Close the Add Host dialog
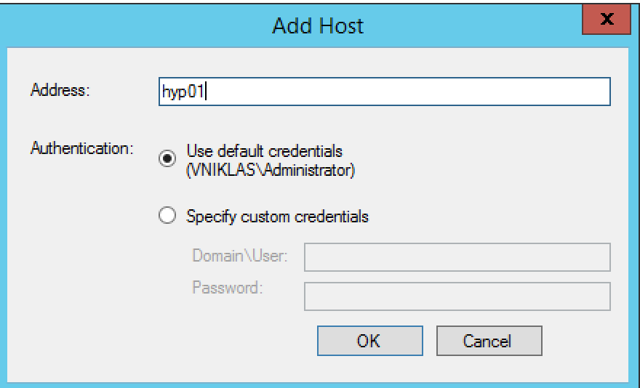This screenshot has width=640, height=388. tap(607, 19)
